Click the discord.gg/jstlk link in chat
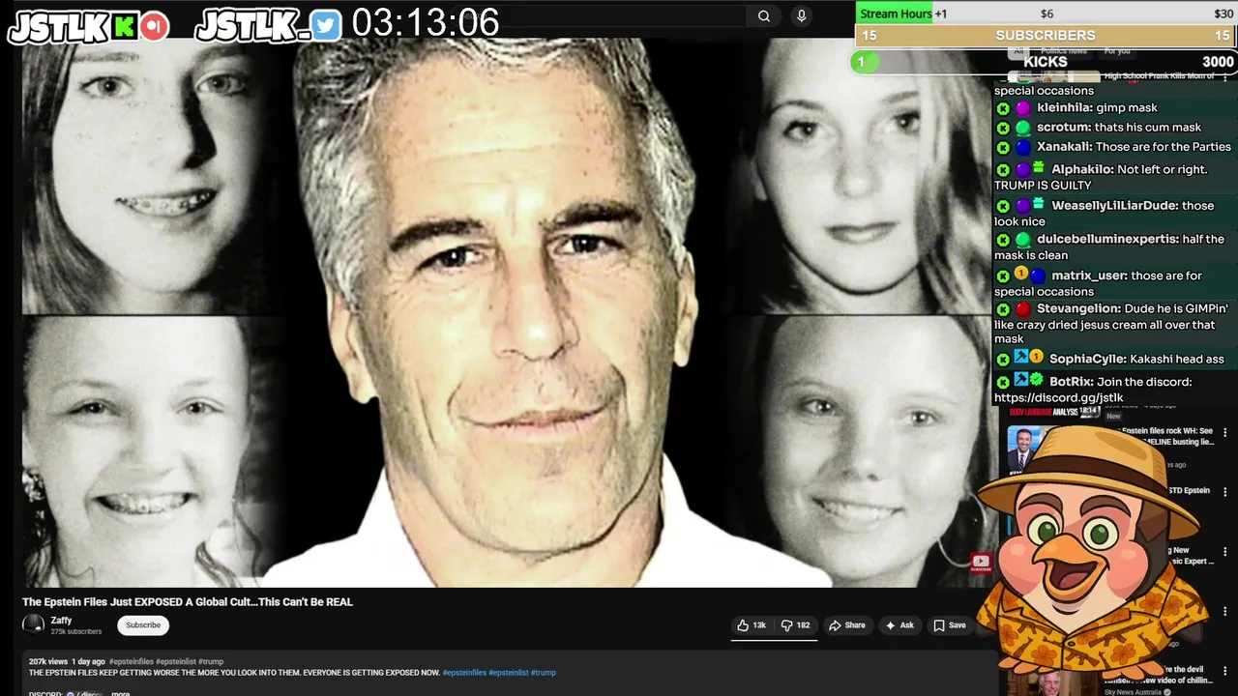 [x=1058, y=397]
